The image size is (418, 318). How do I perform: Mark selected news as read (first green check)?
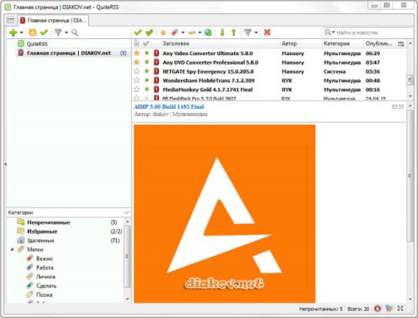(x=138, y=33)
